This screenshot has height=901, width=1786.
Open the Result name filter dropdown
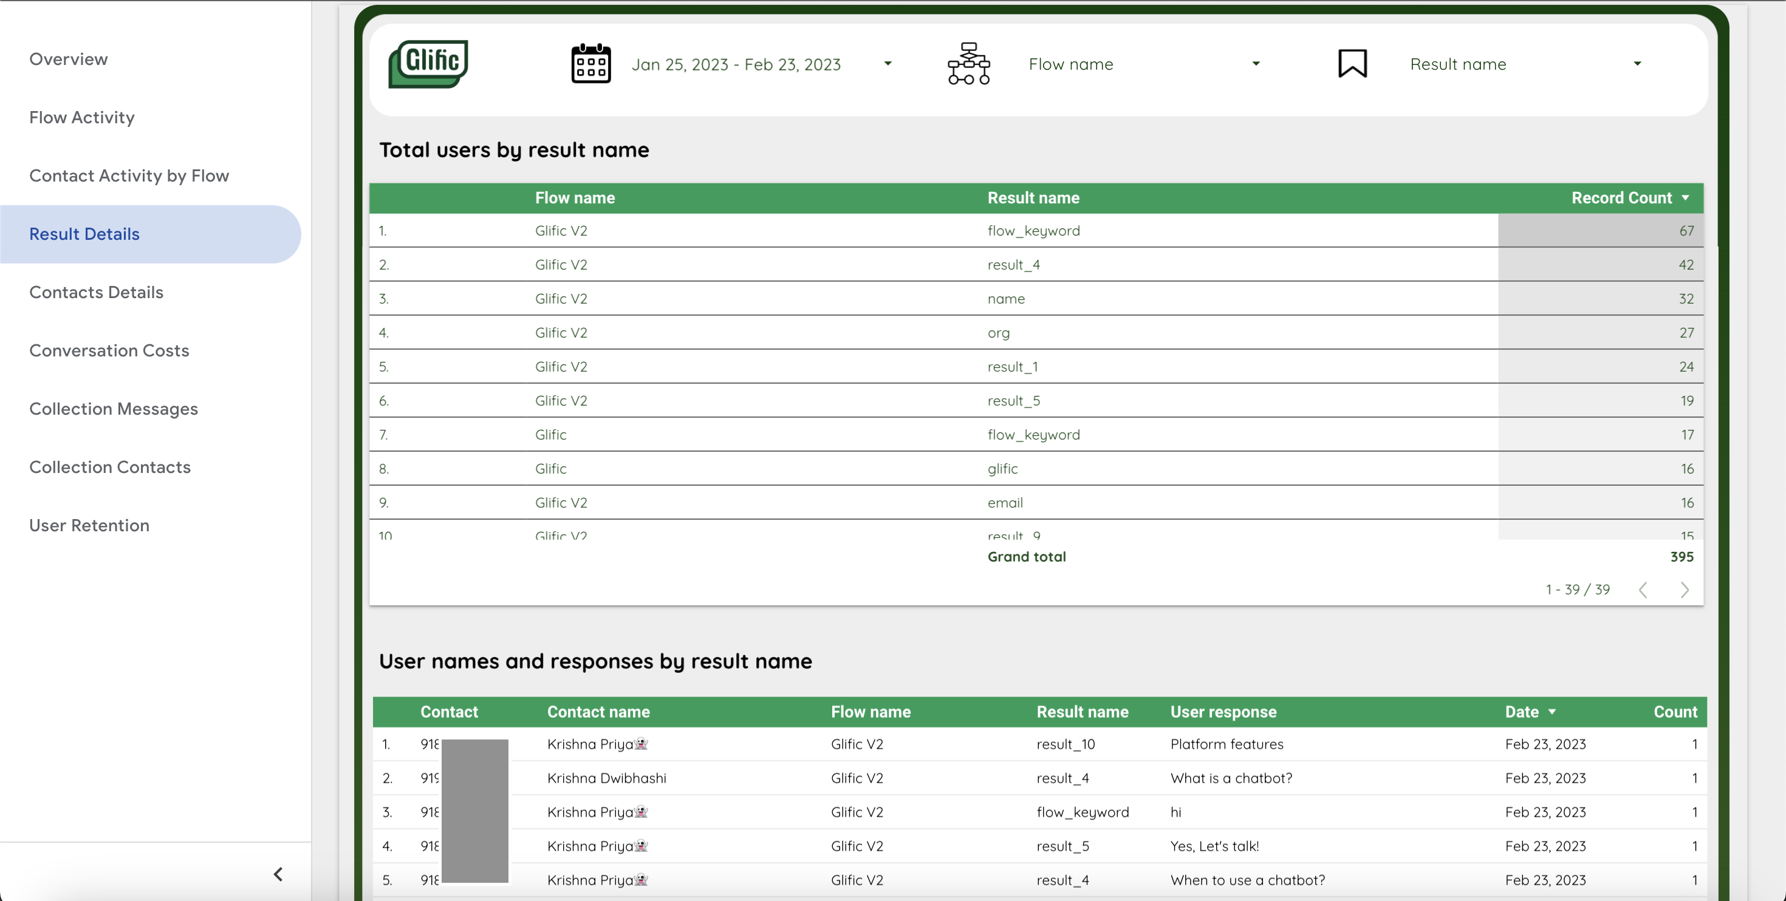point(1637,64)
